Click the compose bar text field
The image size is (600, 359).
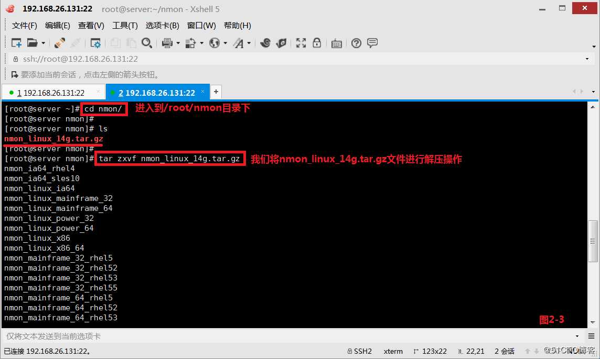tap(287, 336)
